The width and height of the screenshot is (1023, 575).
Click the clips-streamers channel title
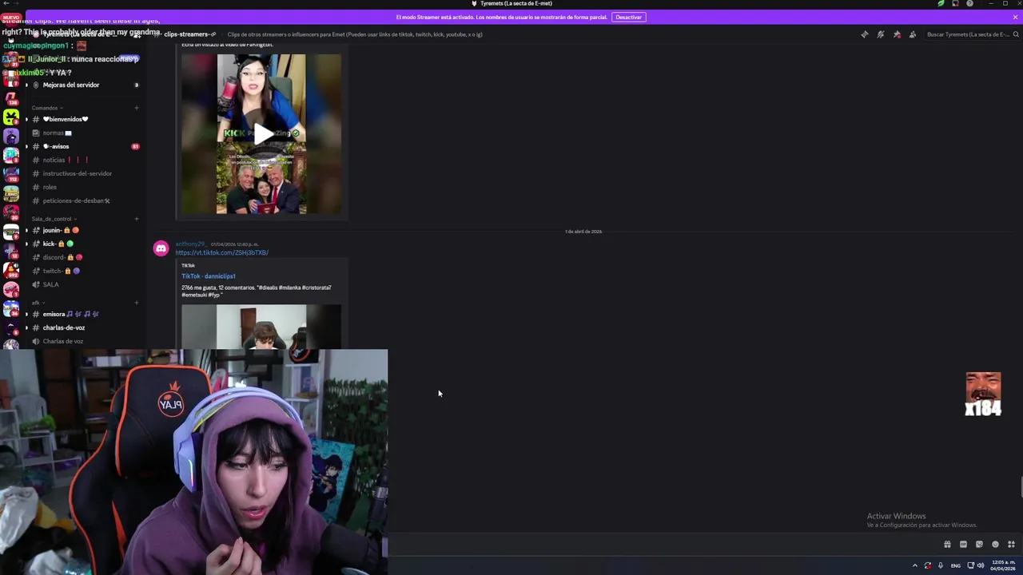pyautogui.click(x=189, y=34)
